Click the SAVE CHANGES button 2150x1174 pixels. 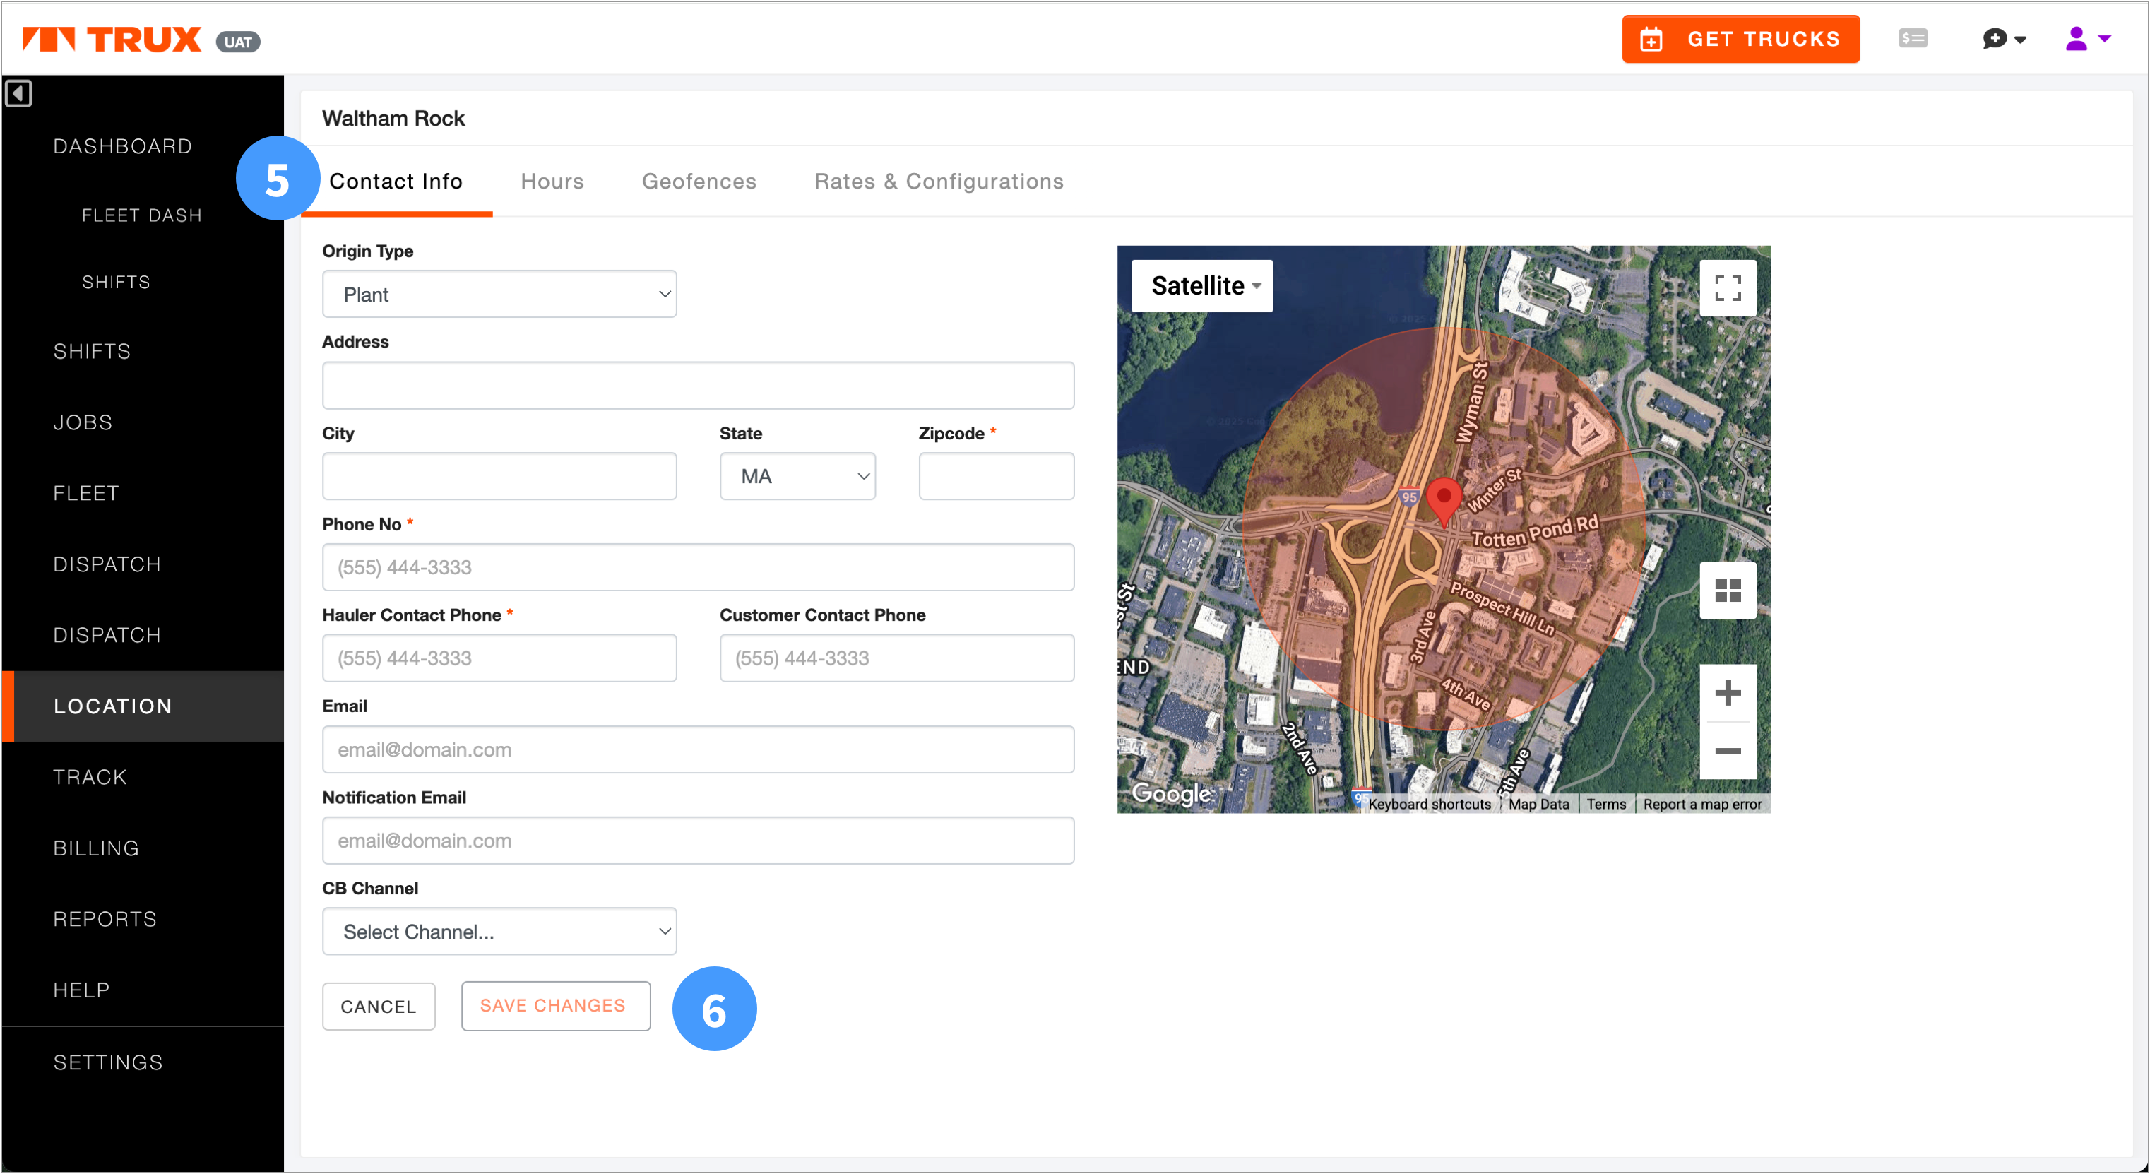click(555, 1006)
